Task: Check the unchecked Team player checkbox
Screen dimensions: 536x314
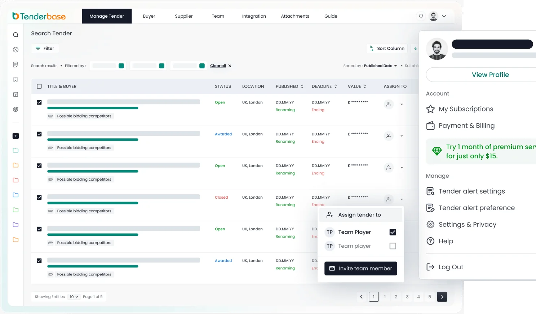Action: (x=393, y=246)
